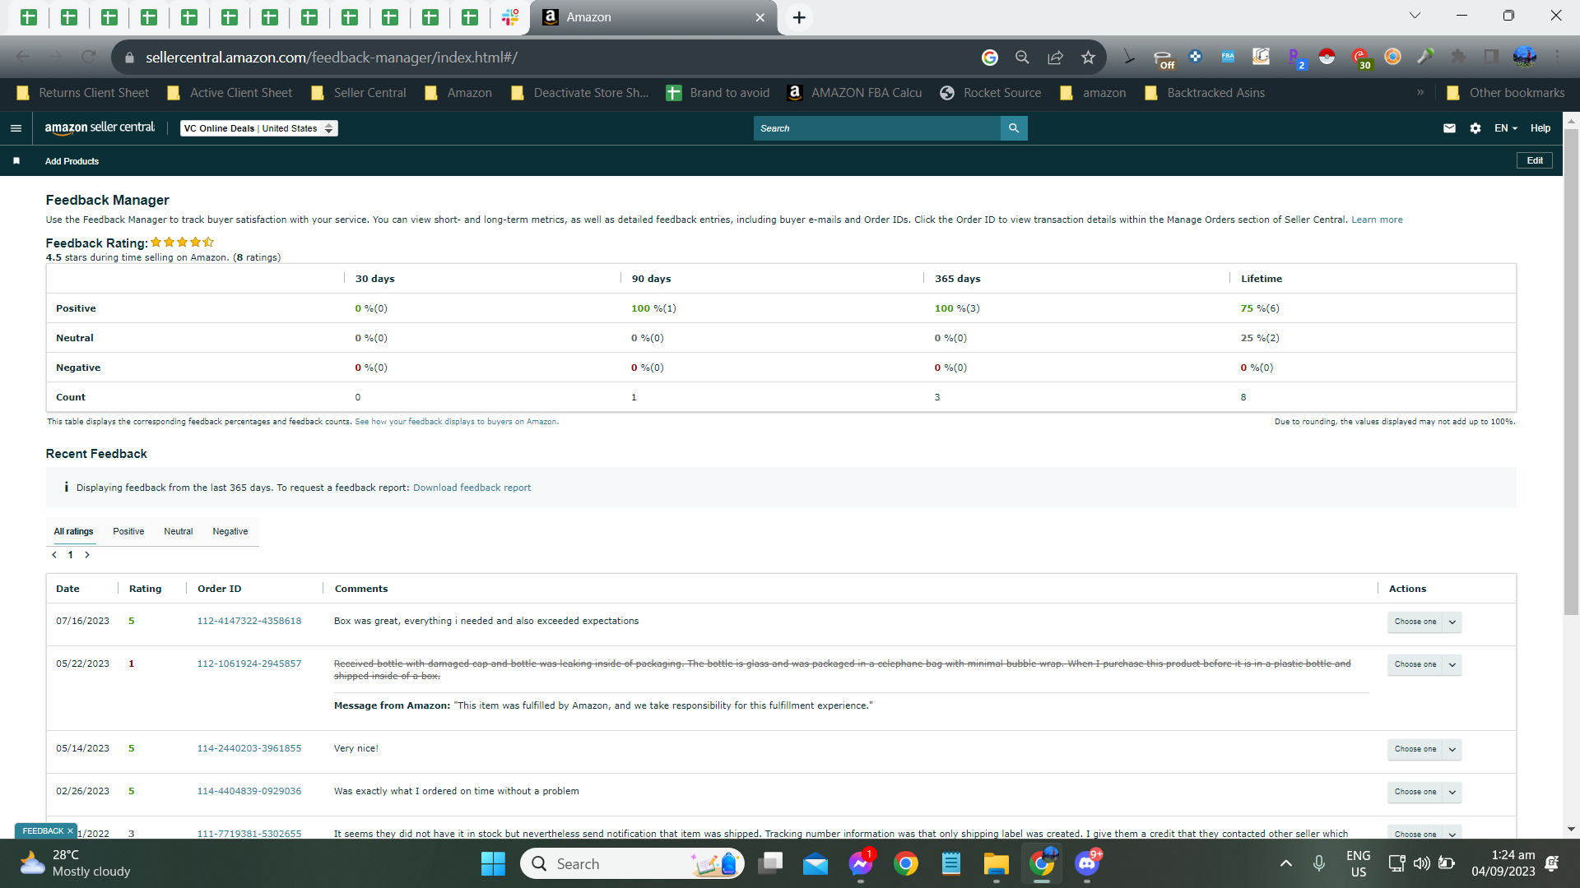The width and height of the screenshot is (1580, 888).
Task: Open the Other bookmarks folder
Action: [x=1506, y=93]
